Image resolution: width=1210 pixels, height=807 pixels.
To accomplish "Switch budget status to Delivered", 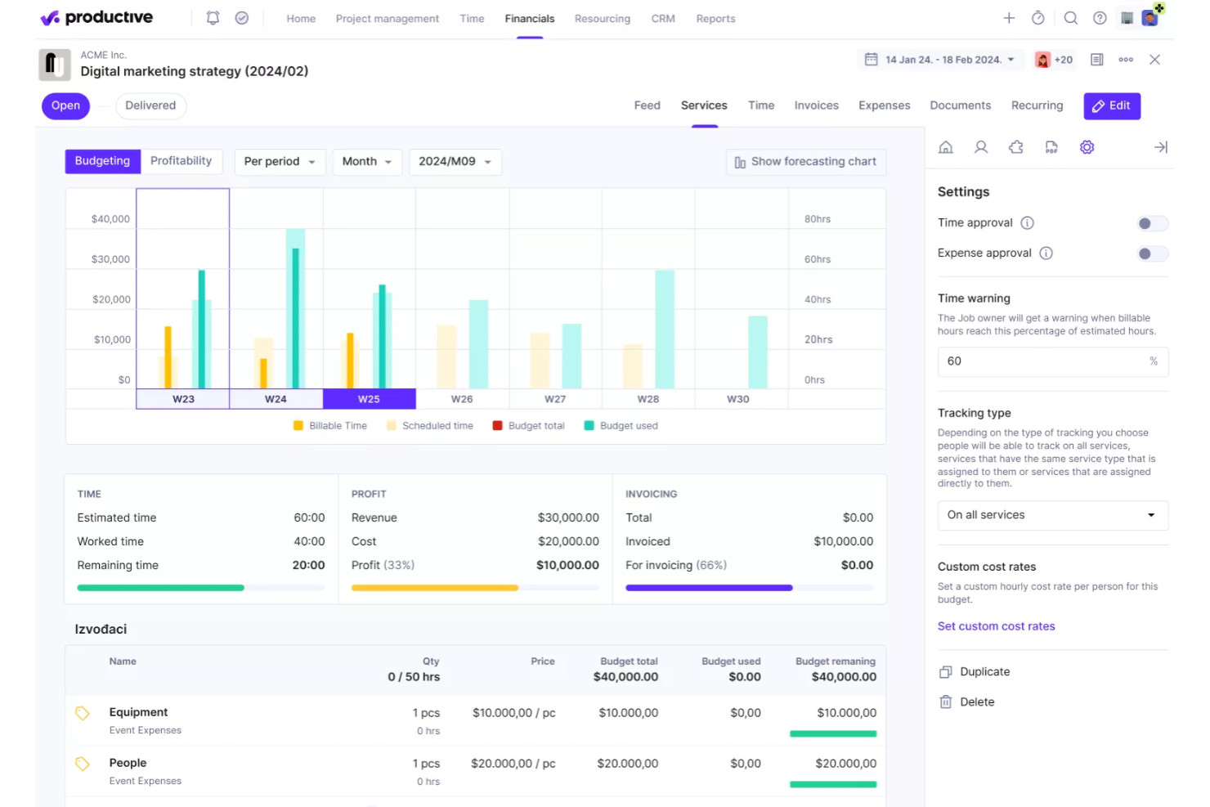I will 150,105.
